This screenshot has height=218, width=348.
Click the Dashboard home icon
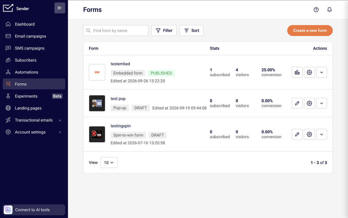8,24
